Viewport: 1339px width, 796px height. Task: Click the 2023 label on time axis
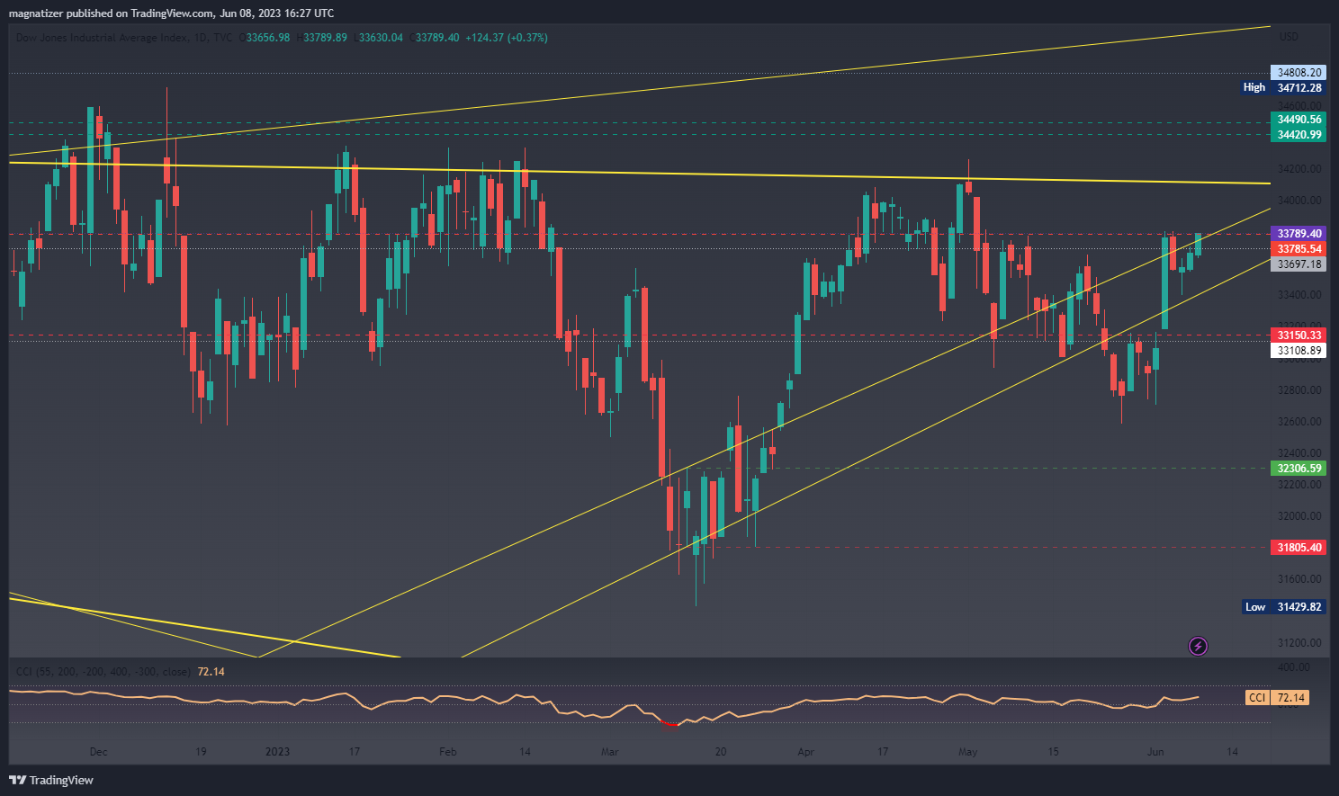point(277,752)
